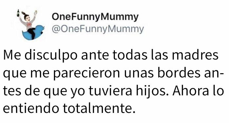This screenshot has width=229, height=123.
Task: Click the cartoon woman's face in avatar
Action: (x=28, y=19)
